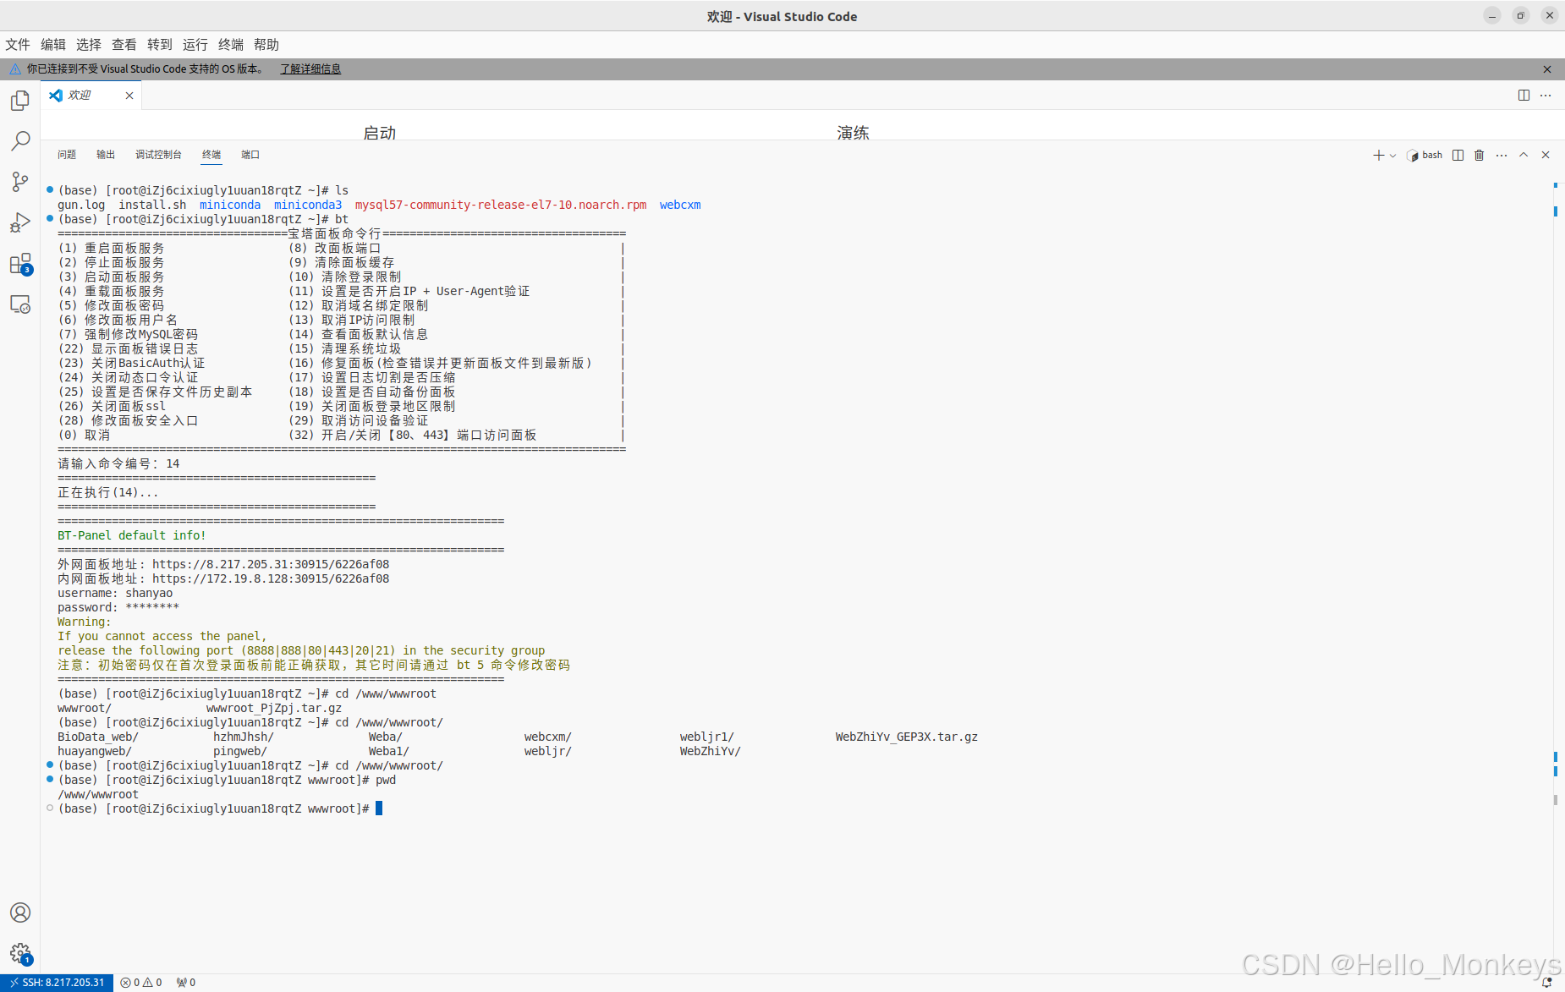Open the 终端 menu

[231, 45]
